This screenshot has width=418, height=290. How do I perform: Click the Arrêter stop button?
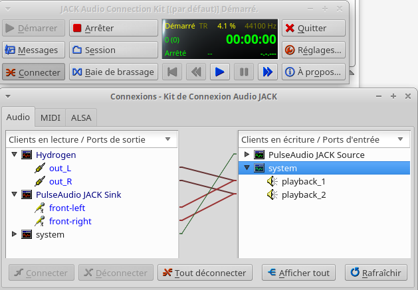[x=114, y=28]
